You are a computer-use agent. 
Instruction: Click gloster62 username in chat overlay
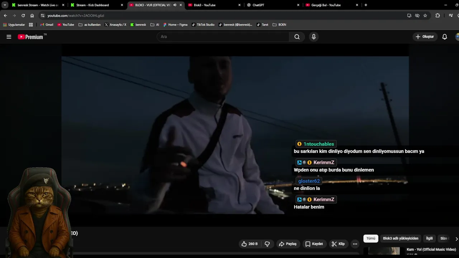click(309, 181)
